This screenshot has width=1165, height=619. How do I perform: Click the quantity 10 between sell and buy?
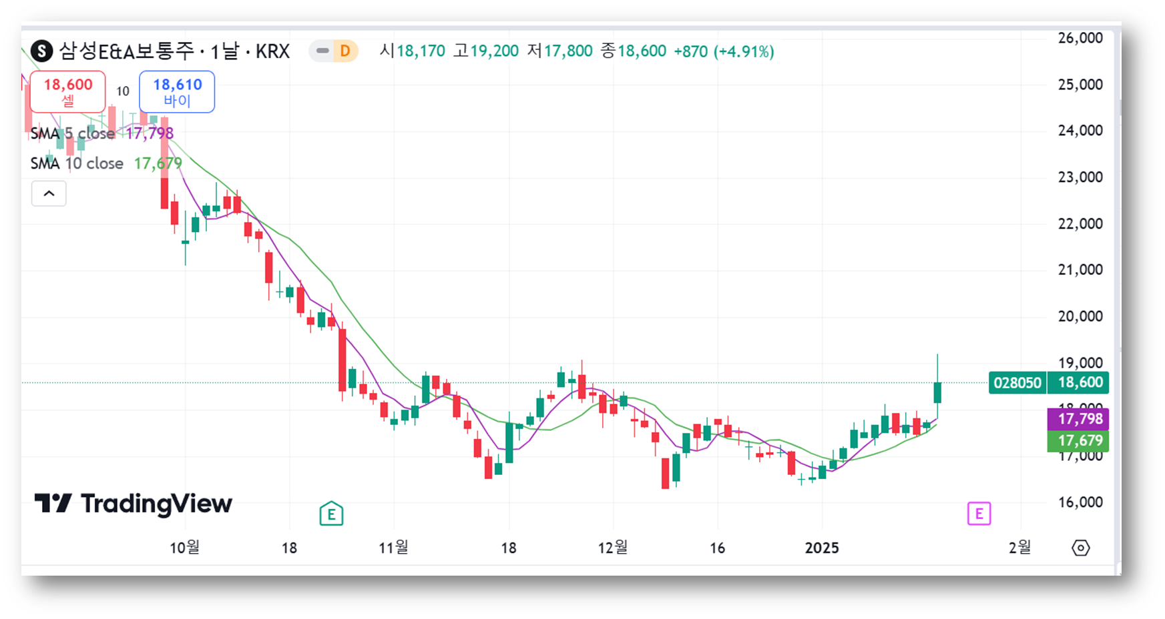coord(123,91)
